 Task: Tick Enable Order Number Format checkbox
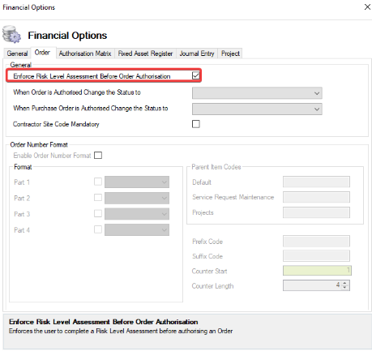click(98, 156)
